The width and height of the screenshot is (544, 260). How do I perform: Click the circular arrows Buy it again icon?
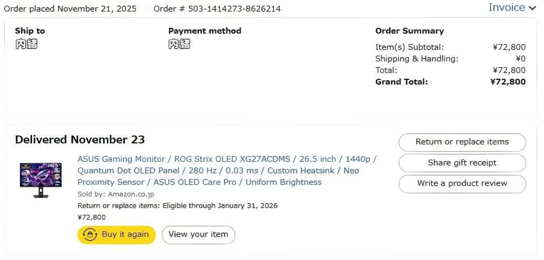pos(90,235)
